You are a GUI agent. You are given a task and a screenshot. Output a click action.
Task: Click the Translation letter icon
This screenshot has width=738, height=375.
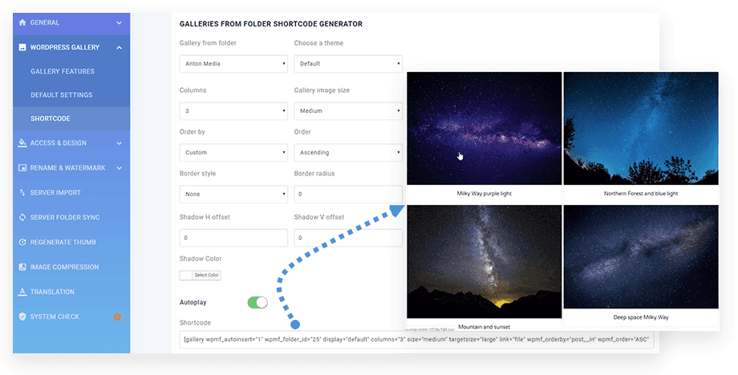click(x=22, y=292)
